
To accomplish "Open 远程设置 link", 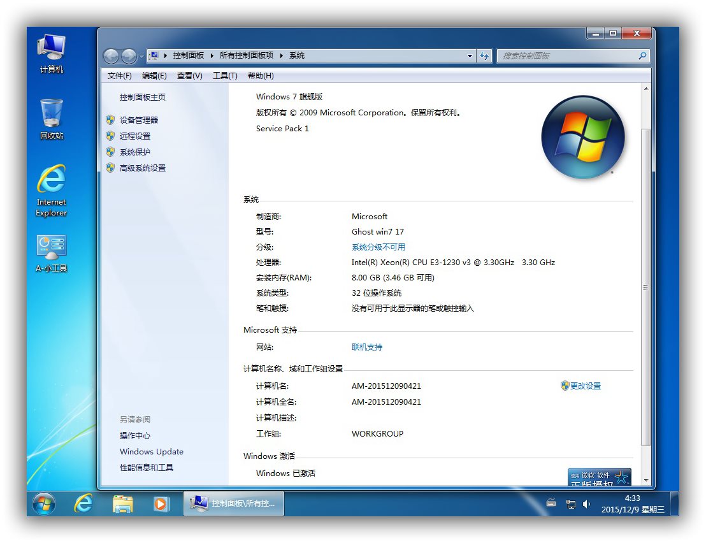I will 134,136.
